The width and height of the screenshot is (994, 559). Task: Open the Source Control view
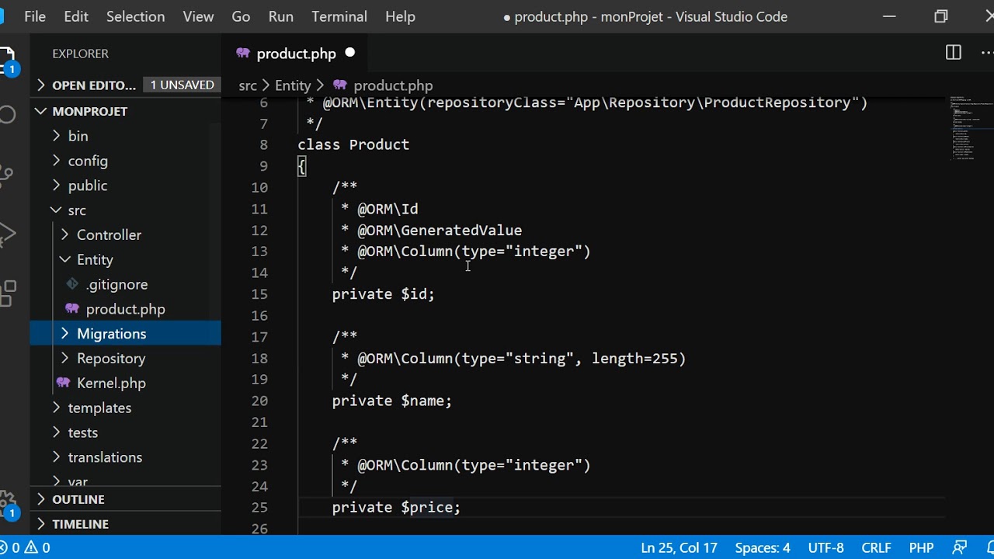(7, 175)
